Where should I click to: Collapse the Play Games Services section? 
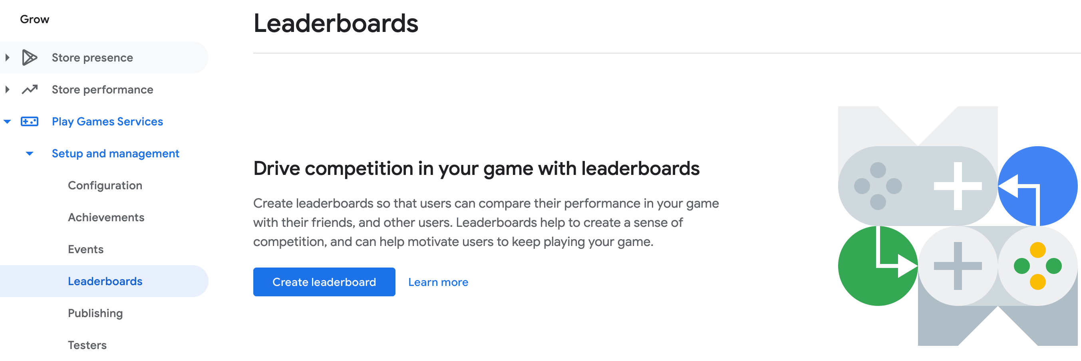[6, 122]
